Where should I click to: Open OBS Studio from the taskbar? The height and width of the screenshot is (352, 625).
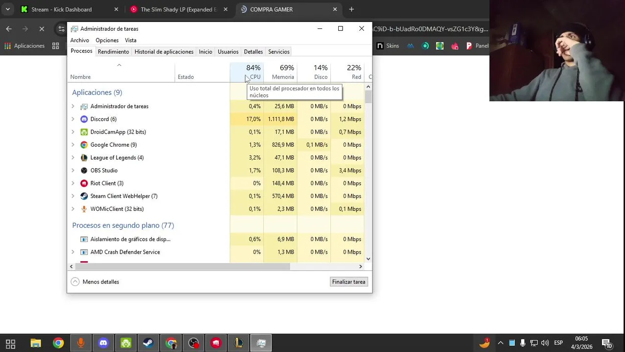(194, 343)
